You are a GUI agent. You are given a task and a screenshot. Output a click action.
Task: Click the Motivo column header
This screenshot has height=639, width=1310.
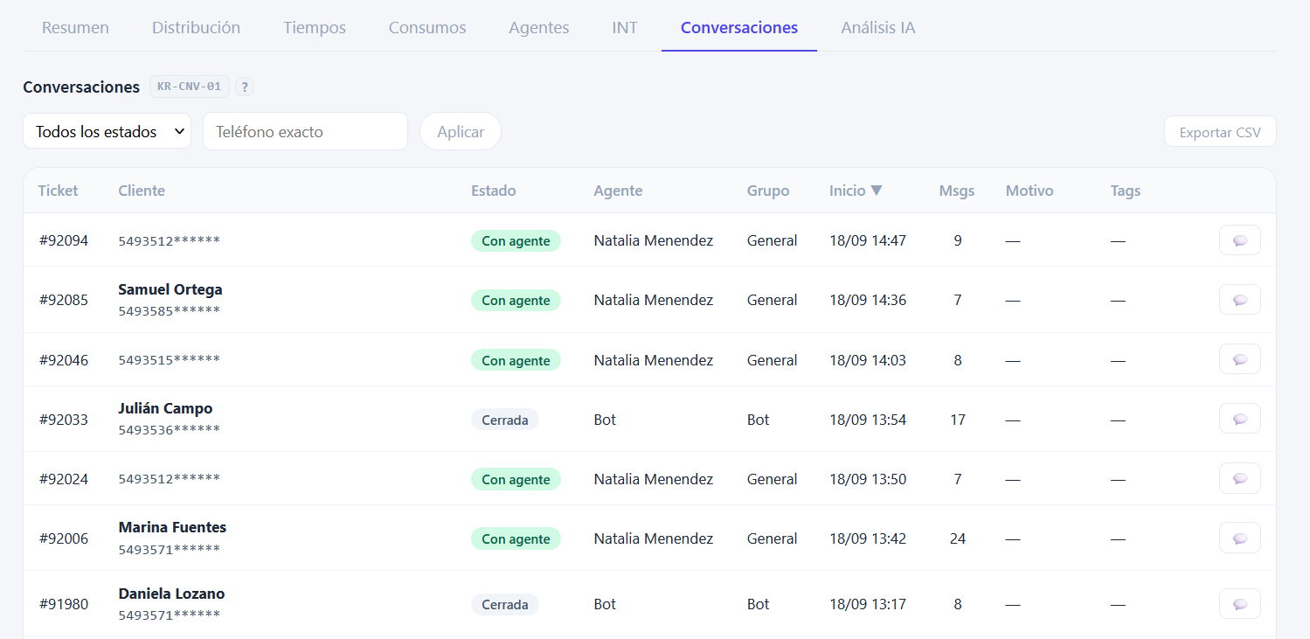(1029, 191)
